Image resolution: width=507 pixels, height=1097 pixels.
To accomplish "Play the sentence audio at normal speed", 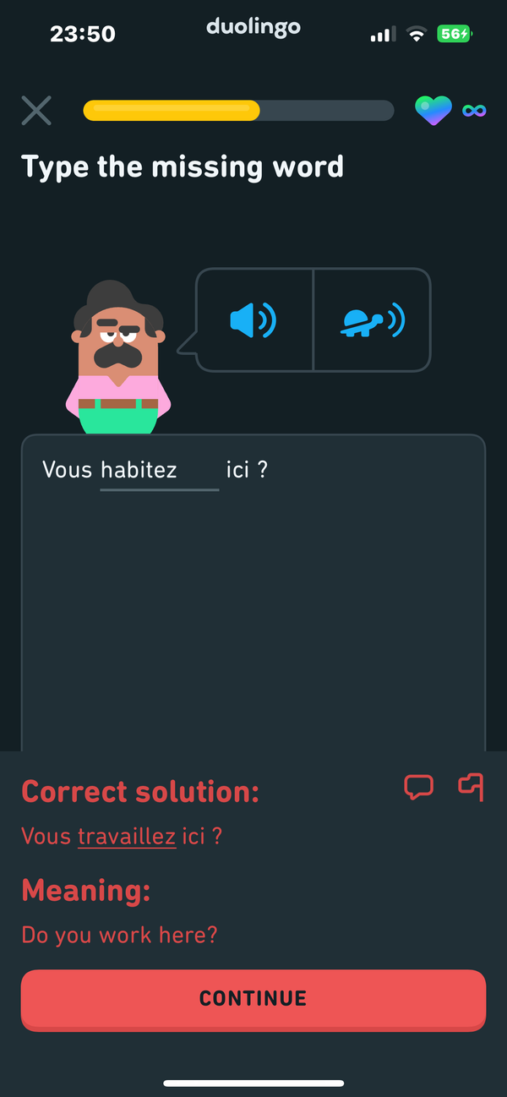I will click(254, 320).
